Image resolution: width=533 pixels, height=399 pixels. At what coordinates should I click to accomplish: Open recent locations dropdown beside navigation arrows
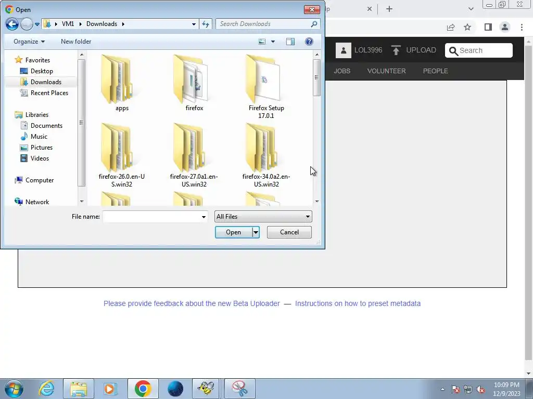tap(37, 24)
